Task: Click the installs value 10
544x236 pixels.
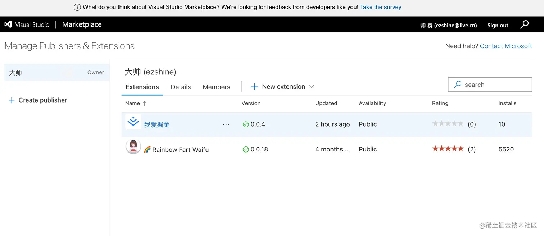Action: point(502,124)
